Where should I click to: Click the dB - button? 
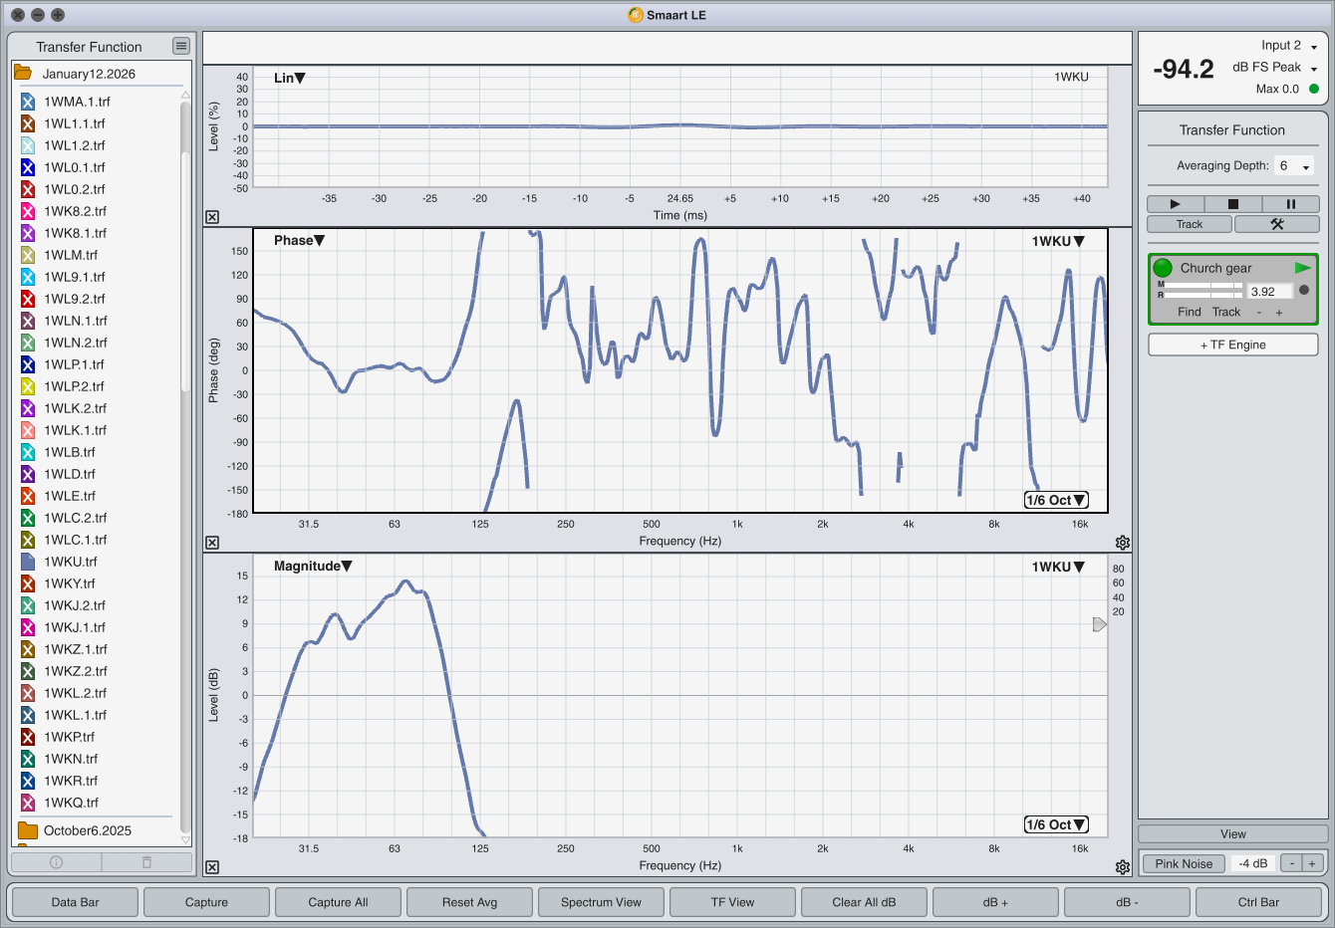1128,902
